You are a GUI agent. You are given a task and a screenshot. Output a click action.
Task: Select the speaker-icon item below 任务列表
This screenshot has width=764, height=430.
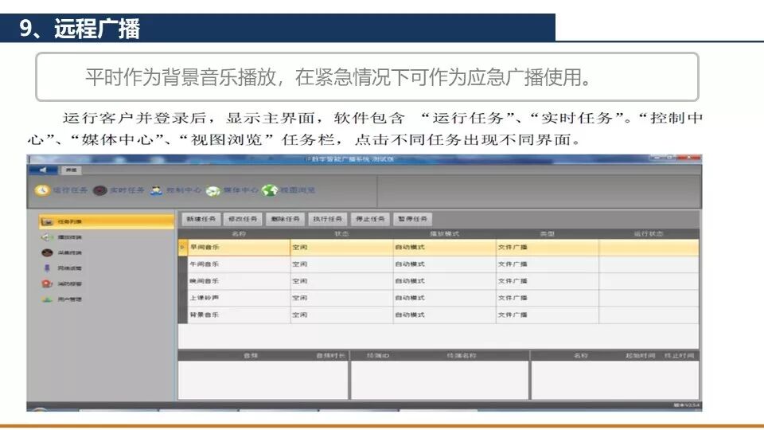click(62, 237)
